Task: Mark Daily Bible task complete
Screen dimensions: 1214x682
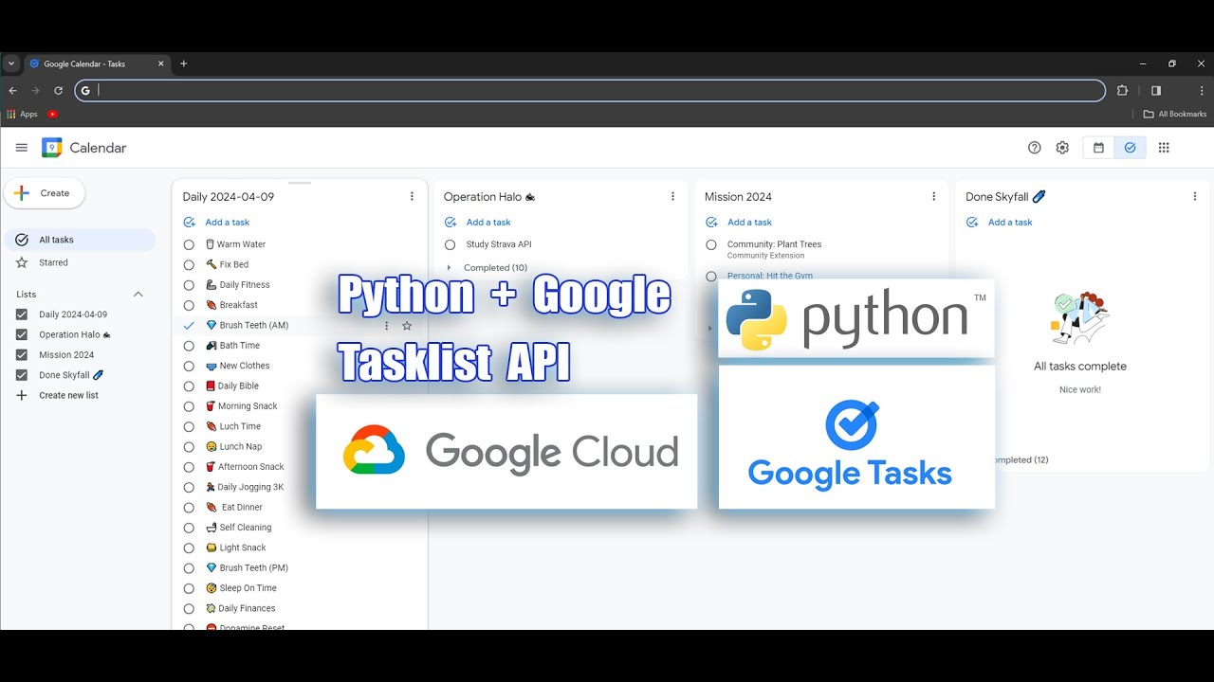Action: point(189,386)
